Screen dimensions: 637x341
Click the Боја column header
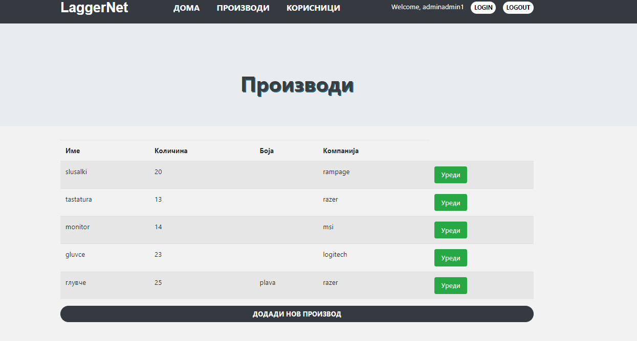[267, 151]
